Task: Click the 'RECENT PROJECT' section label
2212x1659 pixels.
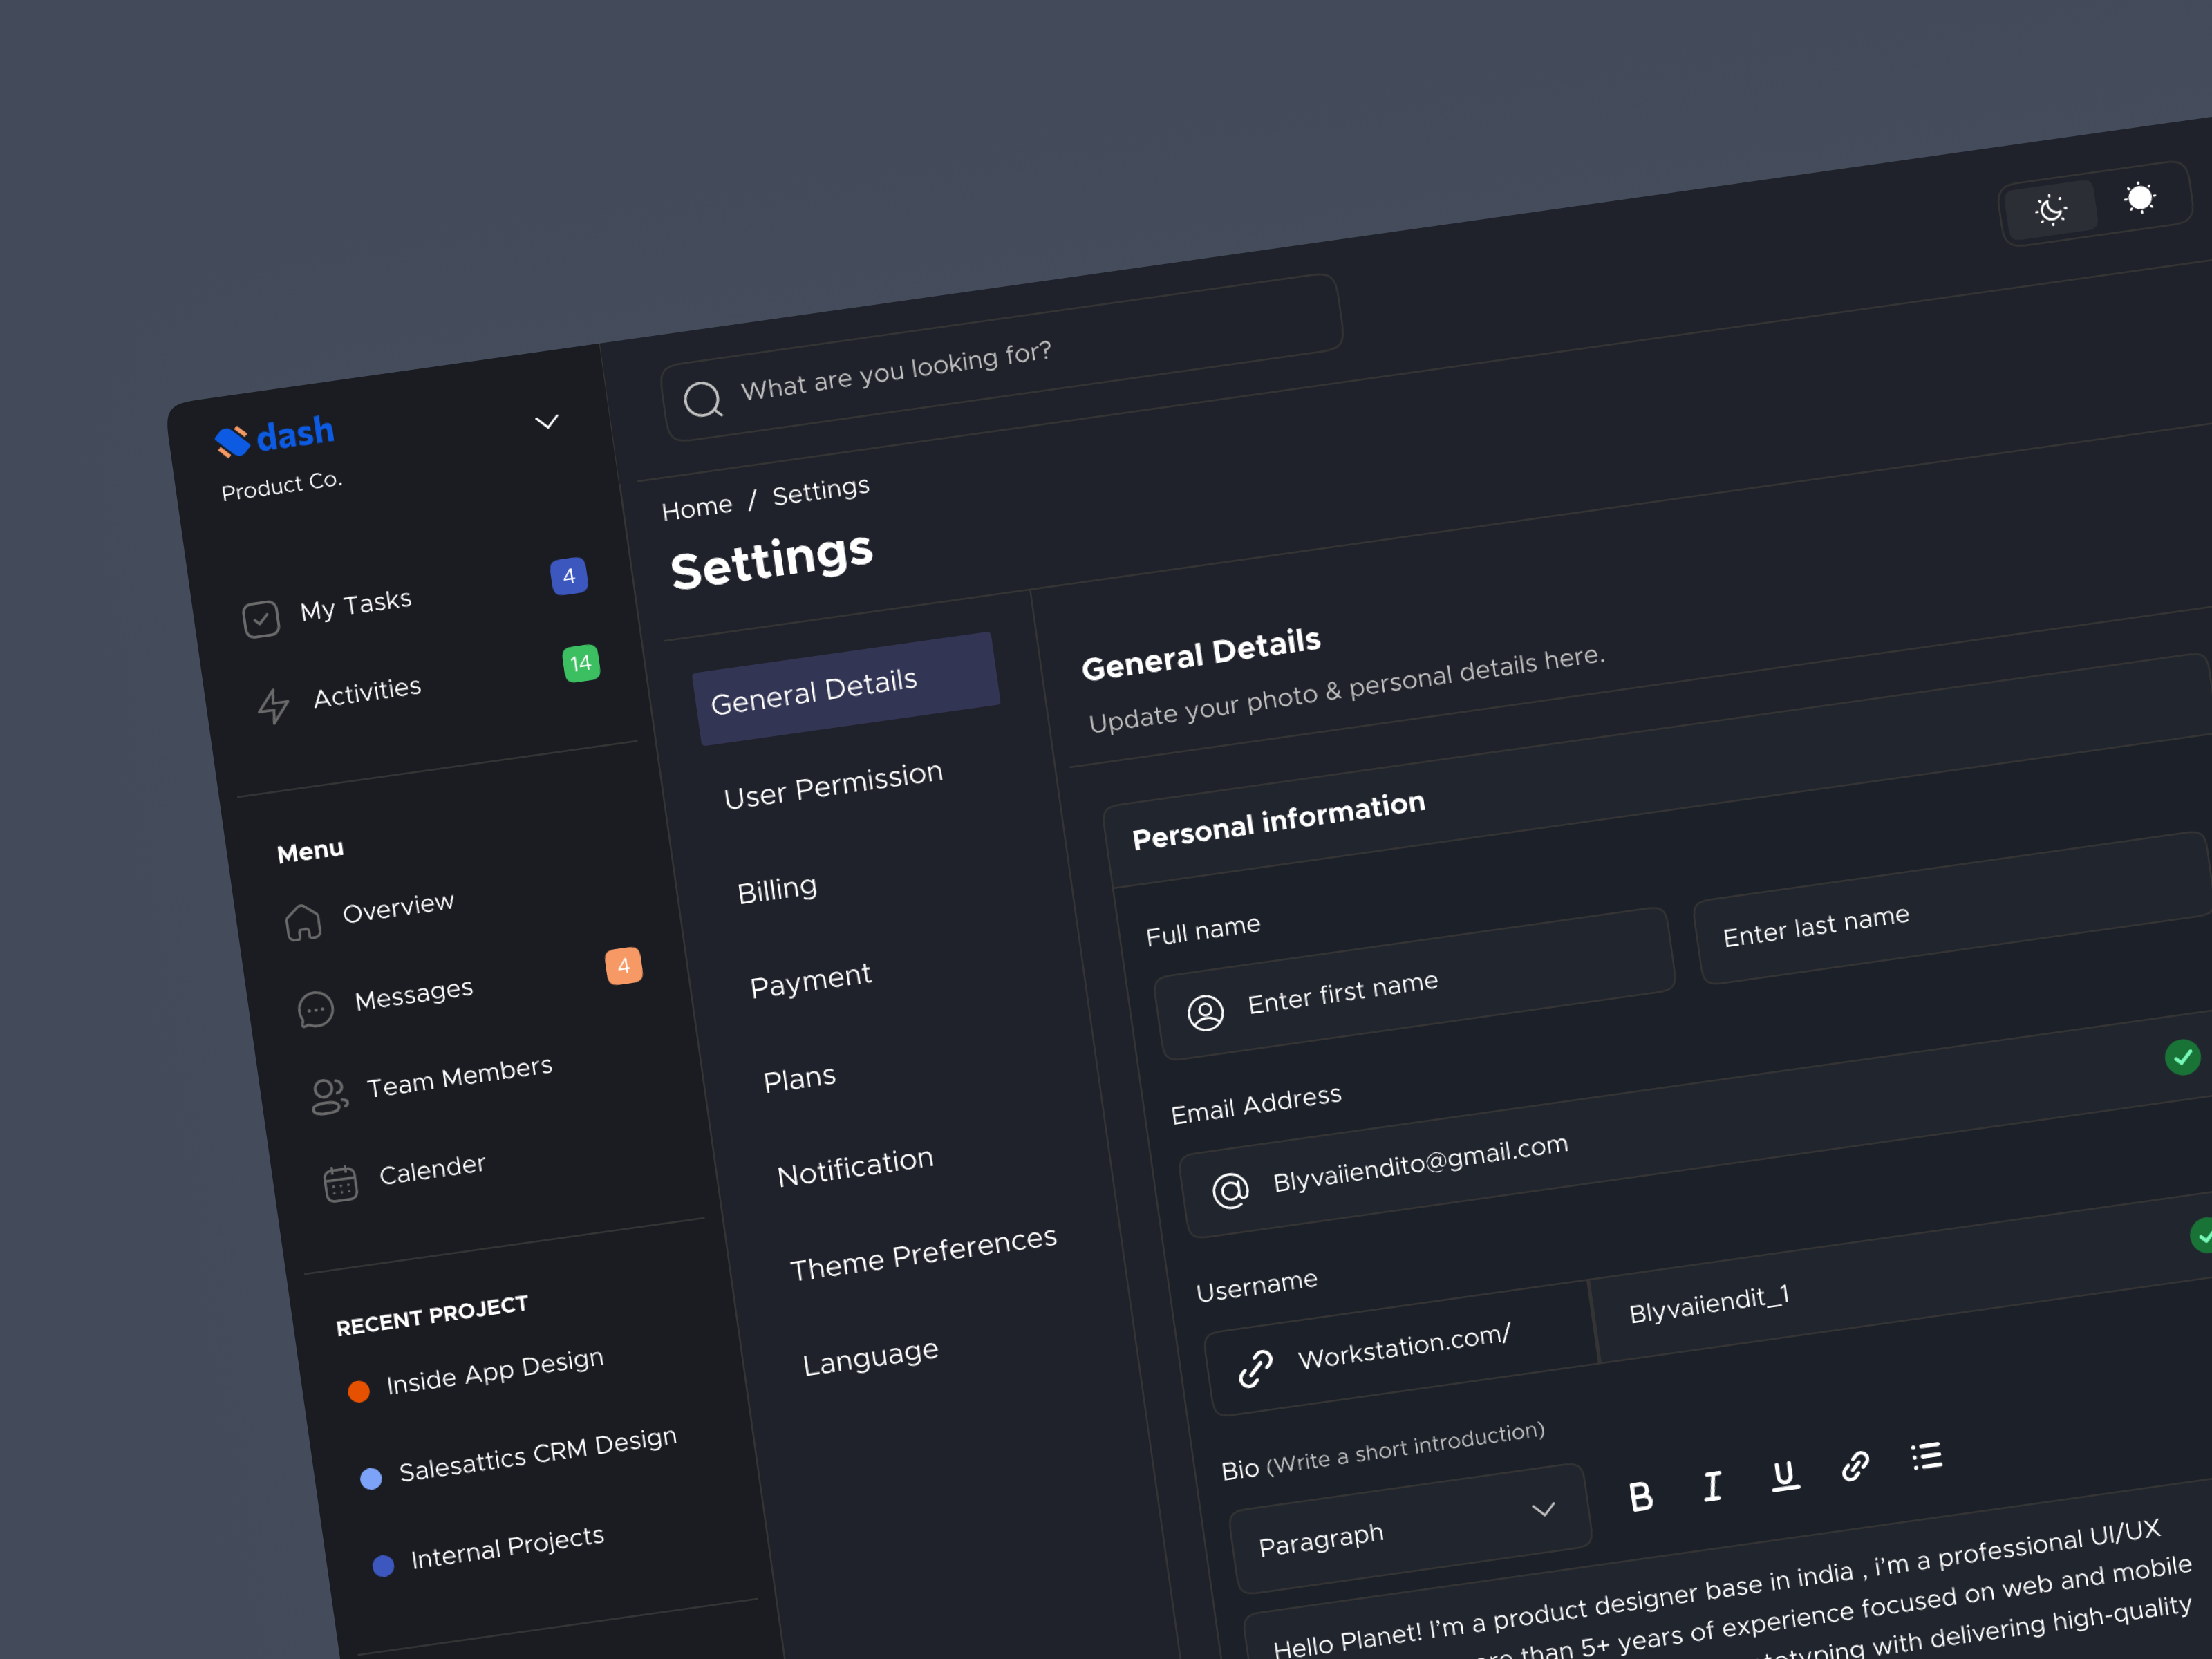Action: [x=431, y=1316]
